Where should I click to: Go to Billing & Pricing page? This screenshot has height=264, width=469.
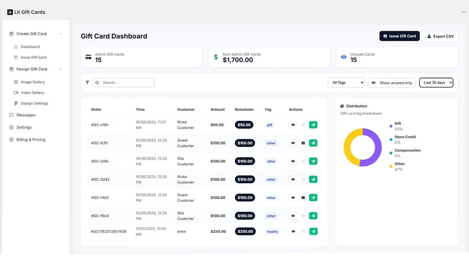tap(30, 140)
